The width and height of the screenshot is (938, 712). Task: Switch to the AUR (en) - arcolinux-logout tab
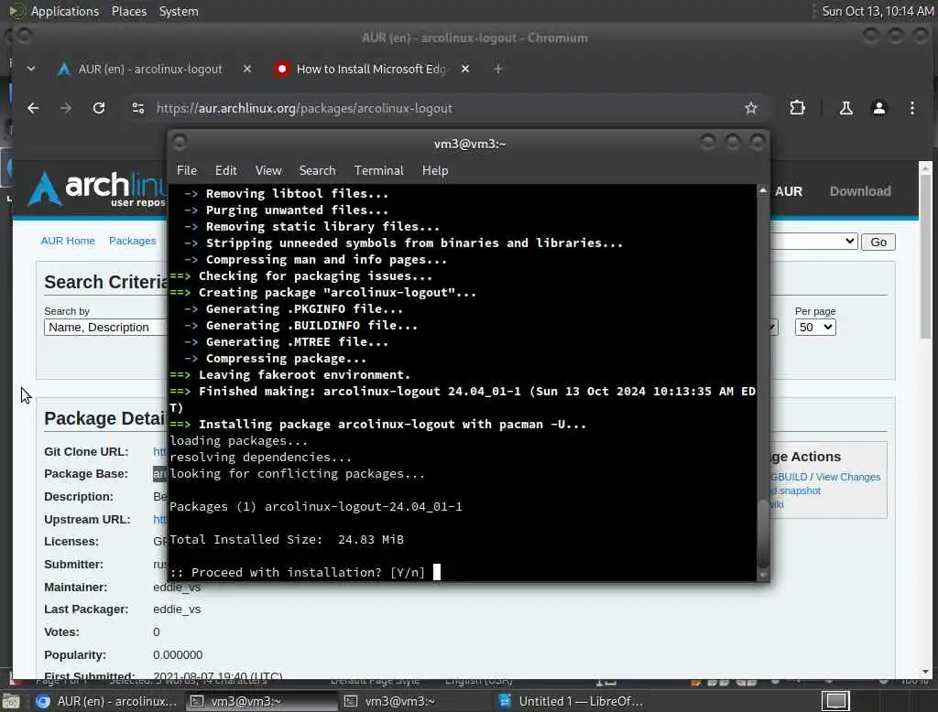(x=151, y=69)
